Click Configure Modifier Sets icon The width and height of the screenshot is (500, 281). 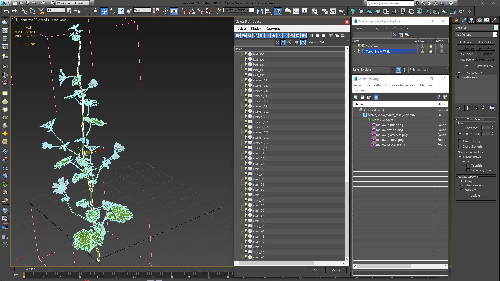492,108
